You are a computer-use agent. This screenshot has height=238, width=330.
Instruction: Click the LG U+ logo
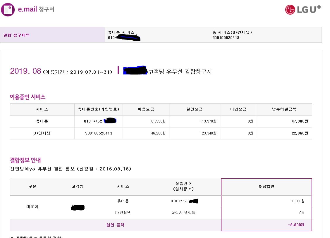pos(303,9)
